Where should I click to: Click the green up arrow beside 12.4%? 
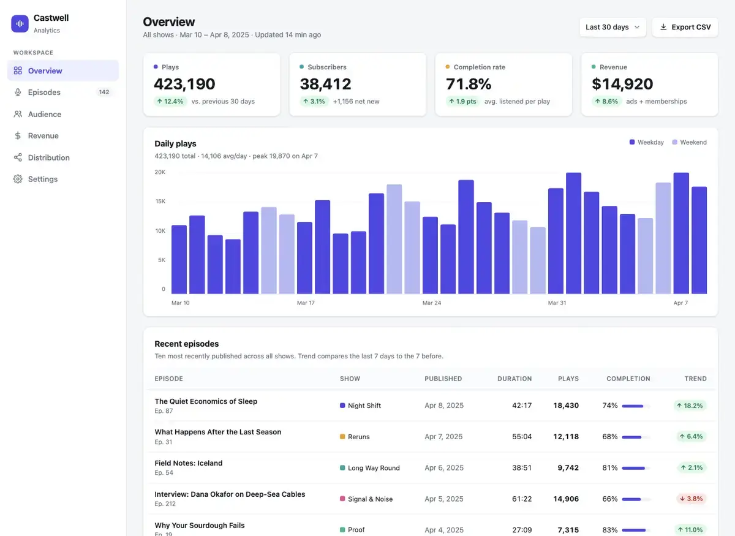[160, 102]
